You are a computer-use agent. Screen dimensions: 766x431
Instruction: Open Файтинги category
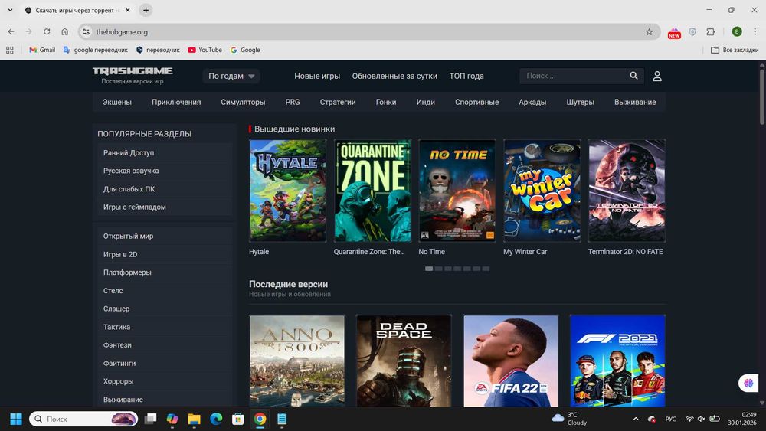coord(165,363)
